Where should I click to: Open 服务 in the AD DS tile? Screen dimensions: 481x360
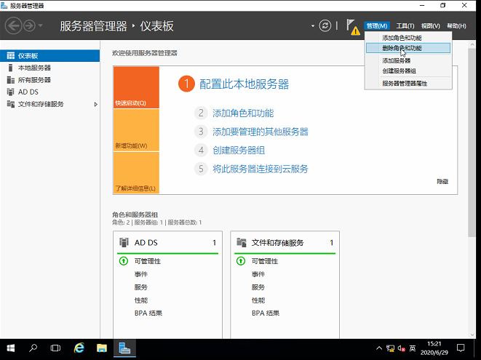tap(141, 287)
